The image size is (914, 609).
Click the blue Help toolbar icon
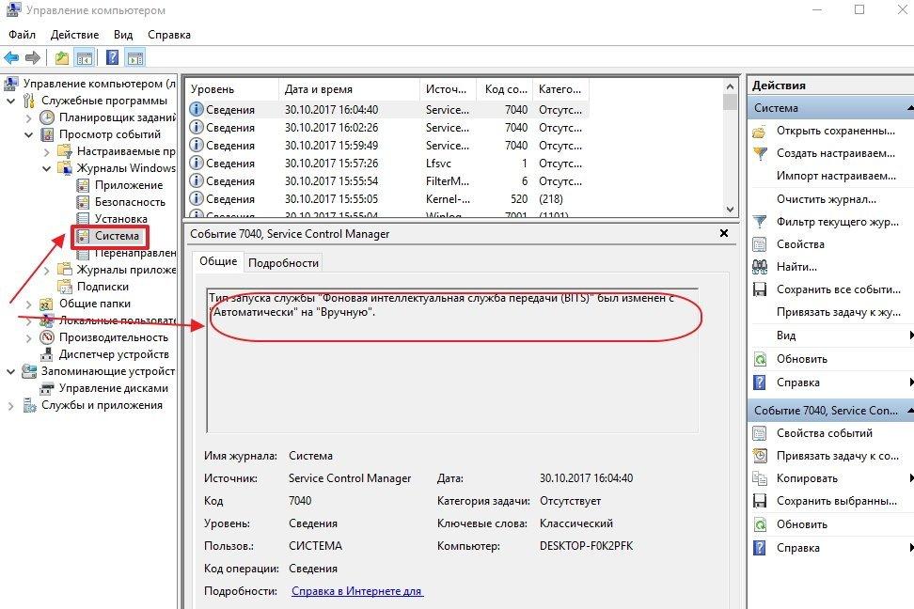[113, 57]
